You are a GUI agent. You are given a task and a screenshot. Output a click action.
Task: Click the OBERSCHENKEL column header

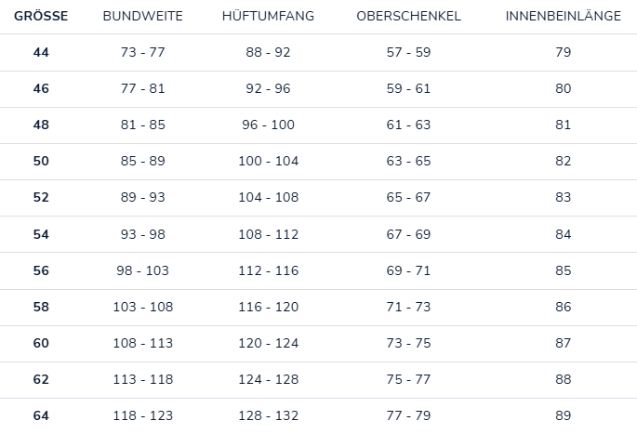(408, 17)
